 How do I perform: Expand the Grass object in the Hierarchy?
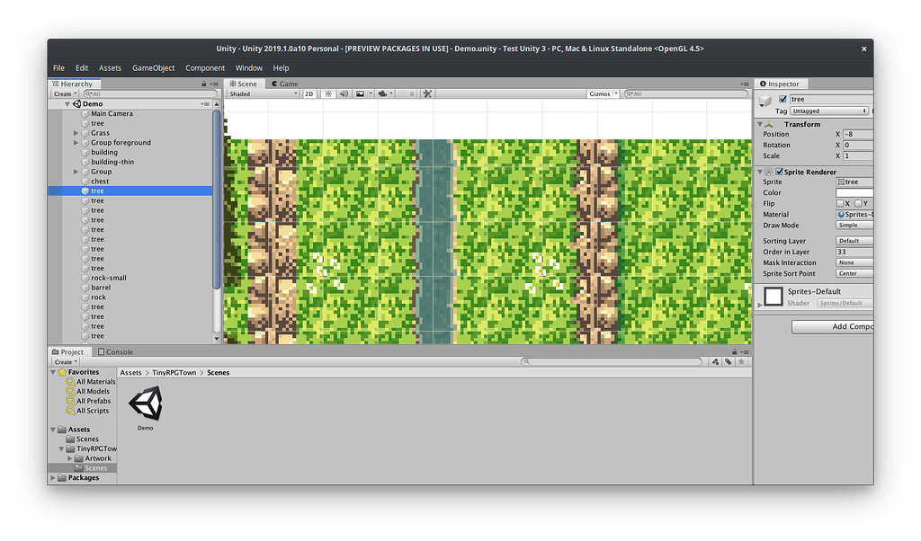click(x=76, y=132)
